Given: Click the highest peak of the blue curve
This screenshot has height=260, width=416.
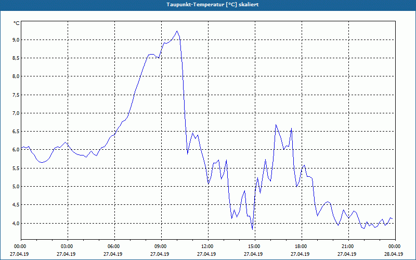Looking at the screenshot, I should click(x=177, y=31).
